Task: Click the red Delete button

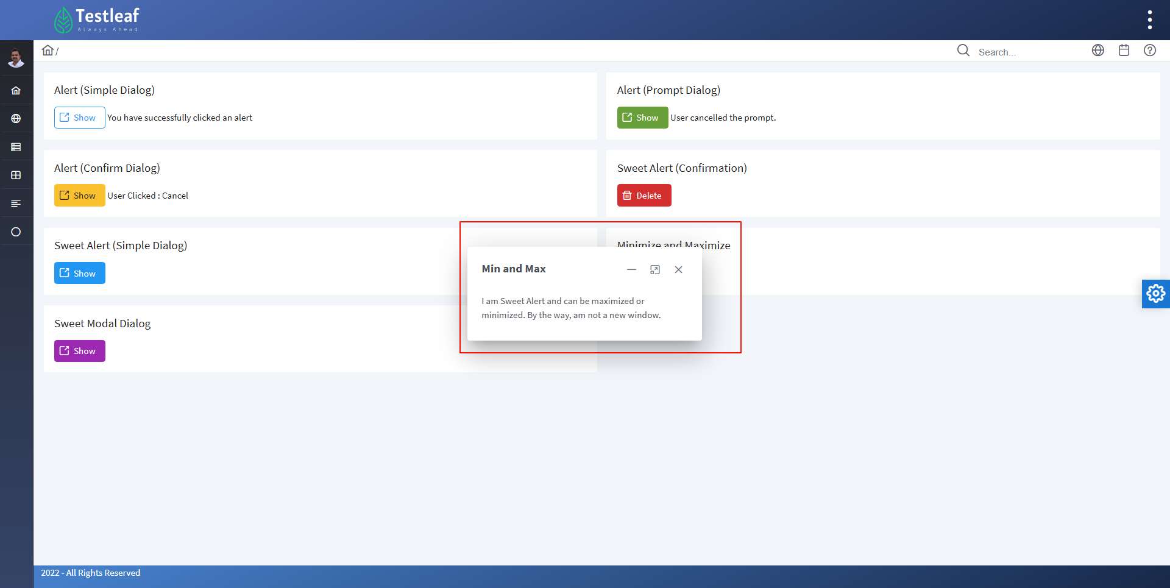Action: coord(644,196)
